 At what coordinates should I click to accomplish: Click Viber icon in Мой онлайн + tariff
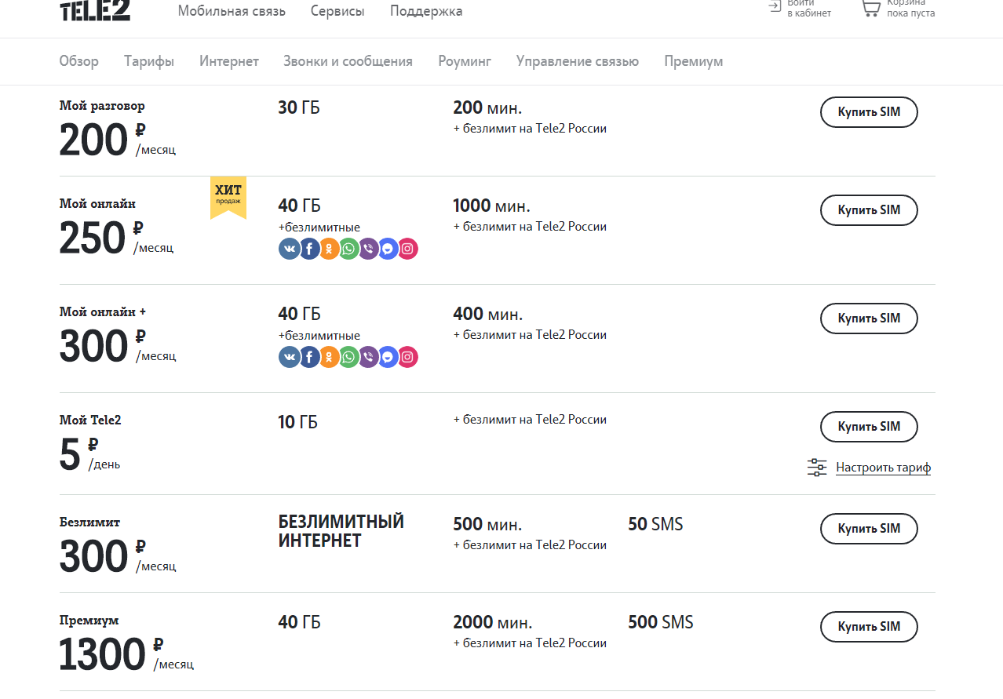(x=368, y=358)
